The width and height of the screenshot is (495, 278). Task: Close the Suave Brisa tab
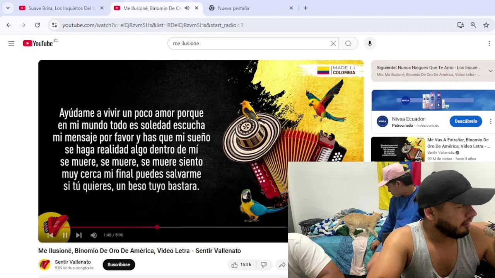102,8
